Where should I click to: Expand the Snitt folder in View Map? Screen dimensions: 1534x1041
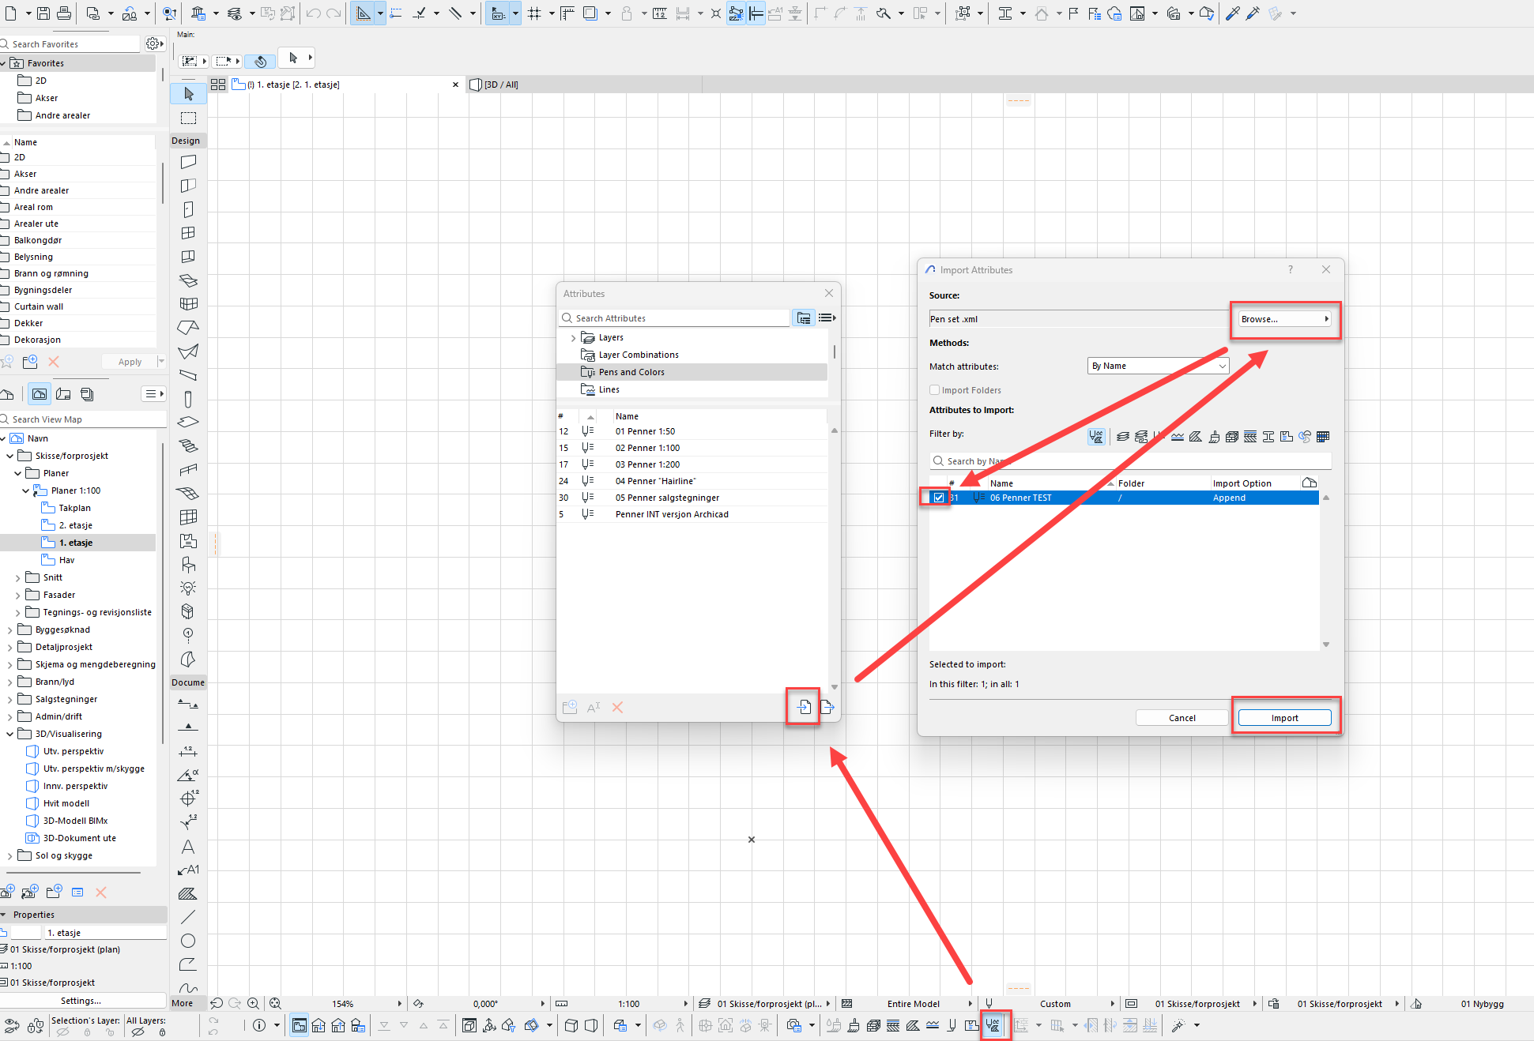[x=18, y=578]
